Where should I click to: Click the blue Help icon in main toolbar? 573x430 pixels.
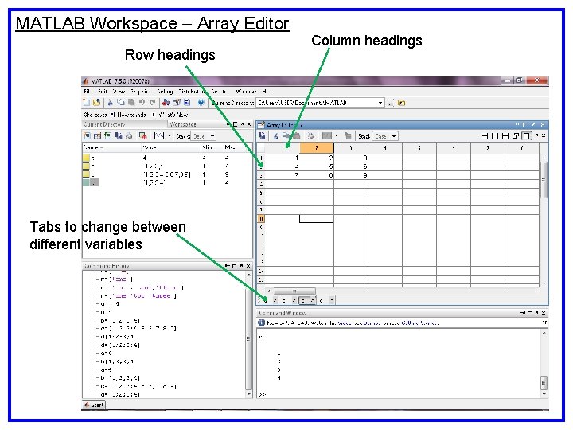pyautogui.click(x=201, y=103)
